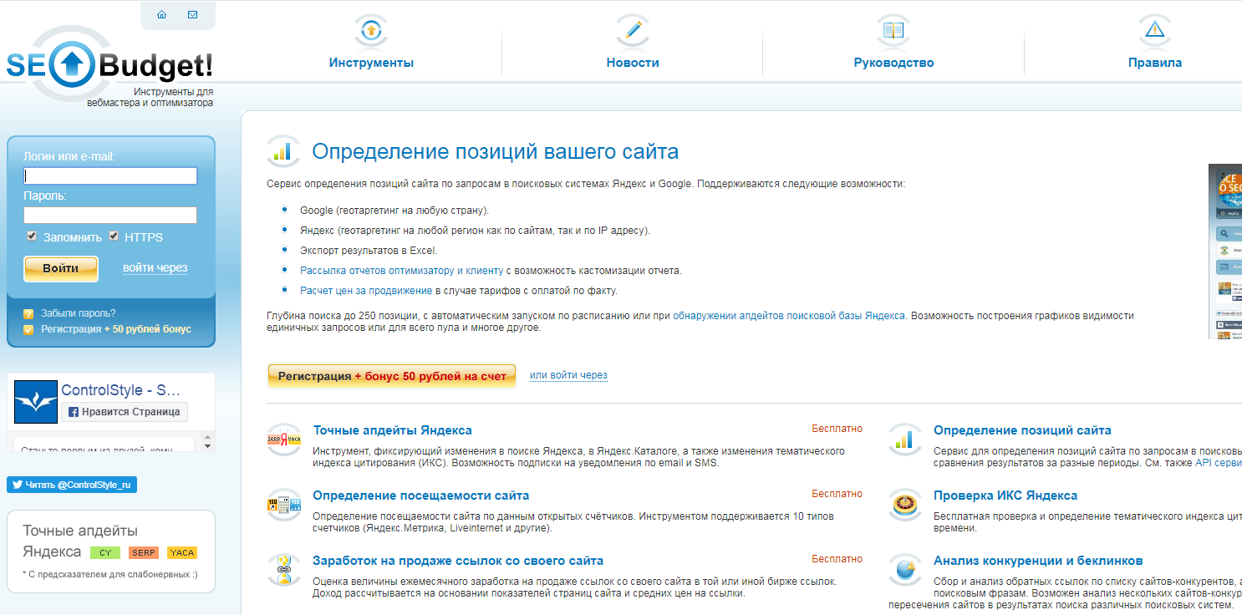Click Бесплатно label on Заработок row

(837, 559)
